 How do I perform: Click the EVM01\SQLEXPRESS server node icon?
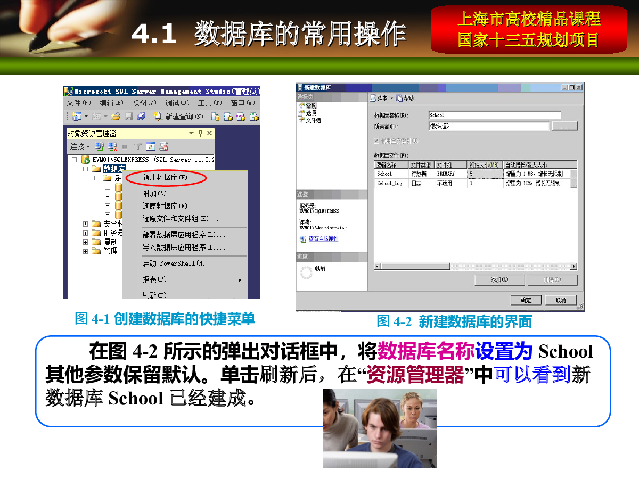tap(86, 159)
